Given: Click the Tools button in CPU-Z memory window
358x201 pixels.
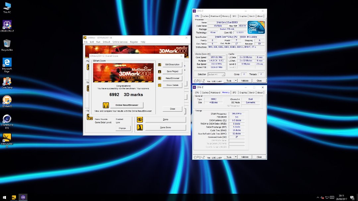Looking at the screenshot, I should (229, 157).
